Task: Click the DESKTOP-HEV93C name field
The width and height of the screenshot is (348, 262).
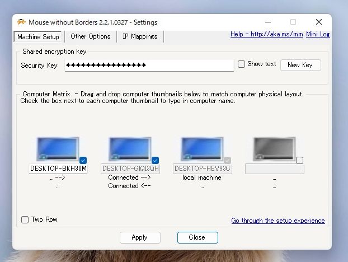Action: coord(203,169)
